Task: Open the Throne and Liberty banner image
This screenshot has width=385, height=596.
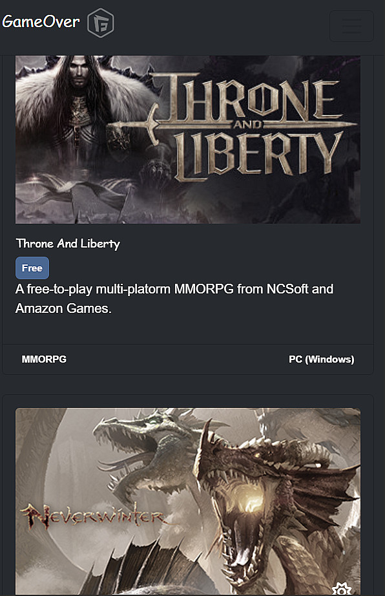Action: pyautogui.click(x=187, y=140)
